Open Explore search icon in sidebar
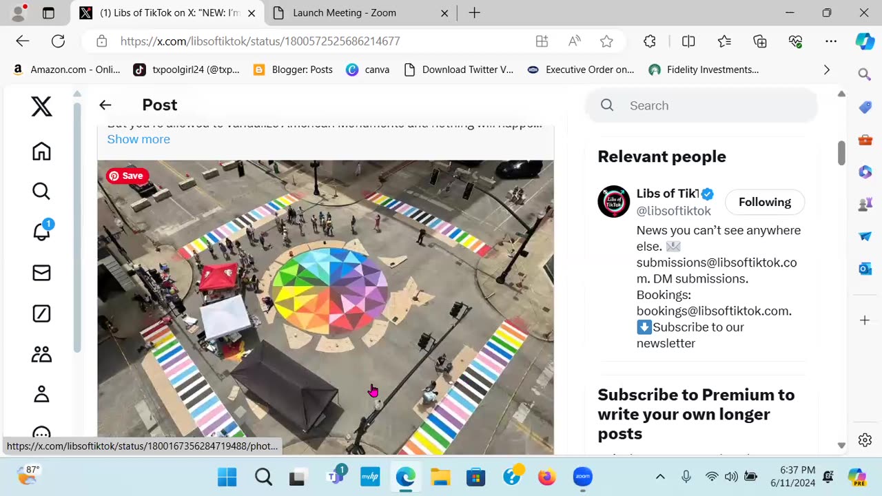The width and height of the screenshot is (882, 496). tap(41, 192)
